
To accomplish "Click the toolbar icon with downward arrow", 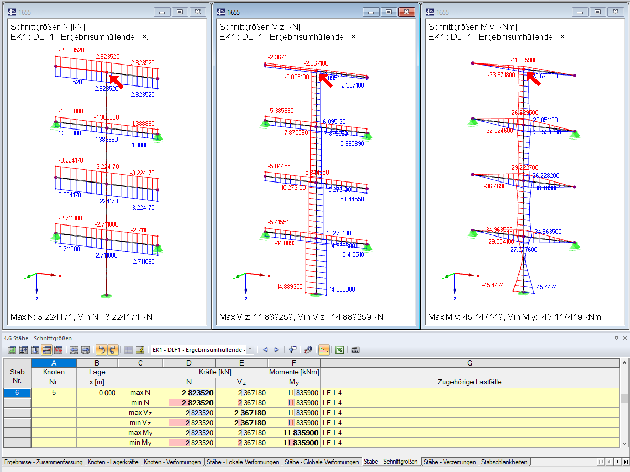I will pos(35,349).
